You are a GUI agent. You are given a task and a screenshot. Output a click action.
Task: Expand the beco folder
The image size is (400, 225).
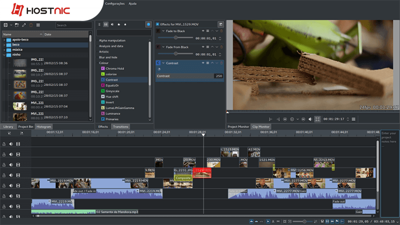4,44
